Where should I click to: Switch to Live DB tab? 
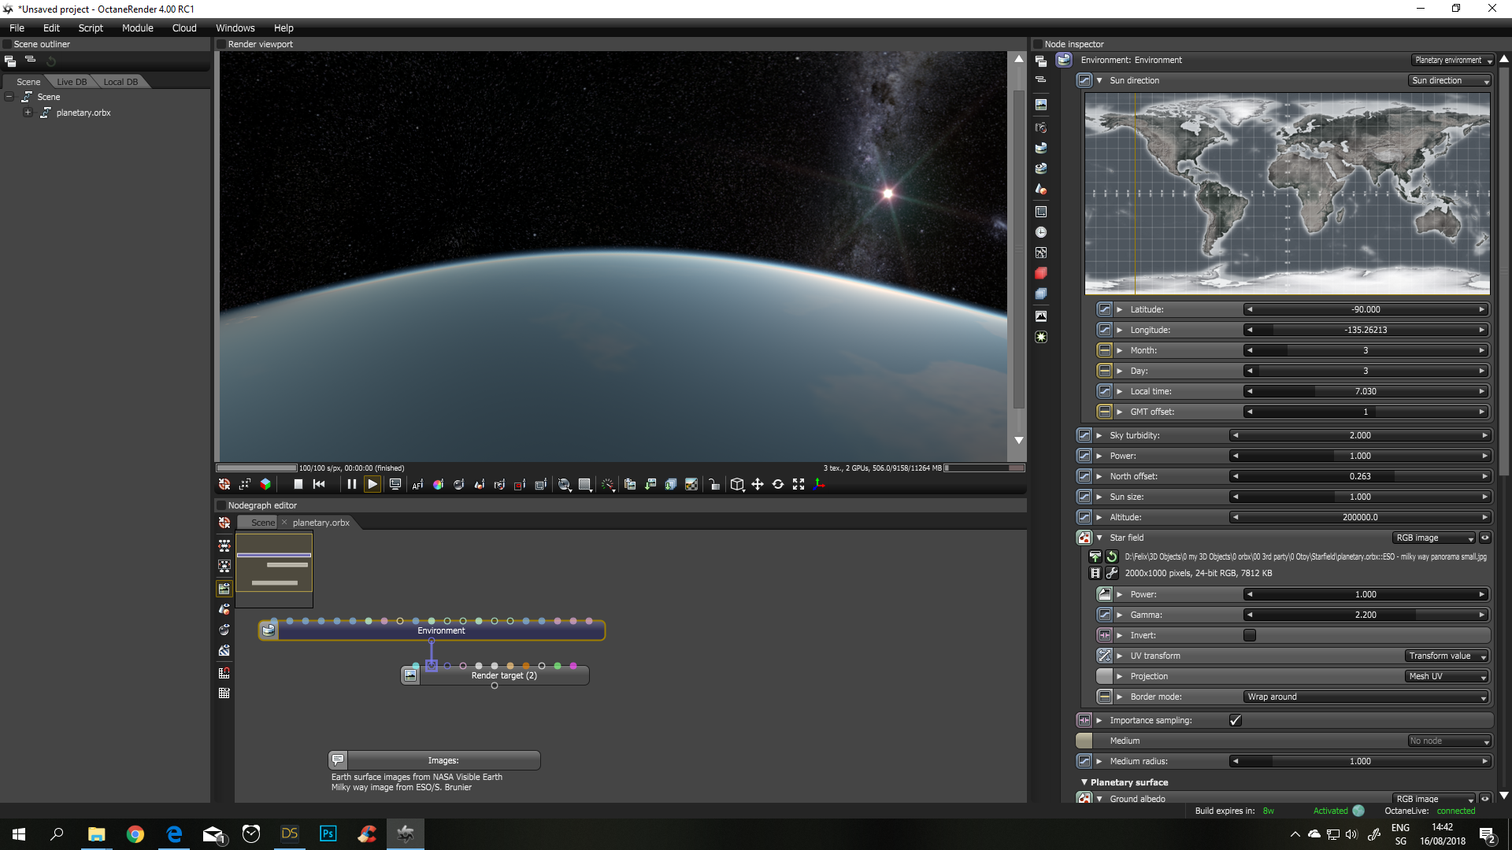coord(72,82)
